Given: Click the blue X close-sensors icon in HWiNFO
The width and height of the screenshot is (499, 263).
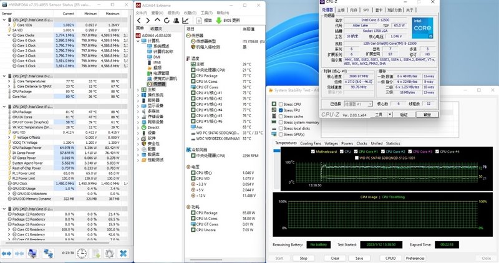Looking at the screenshot, I should pos(123,254).
